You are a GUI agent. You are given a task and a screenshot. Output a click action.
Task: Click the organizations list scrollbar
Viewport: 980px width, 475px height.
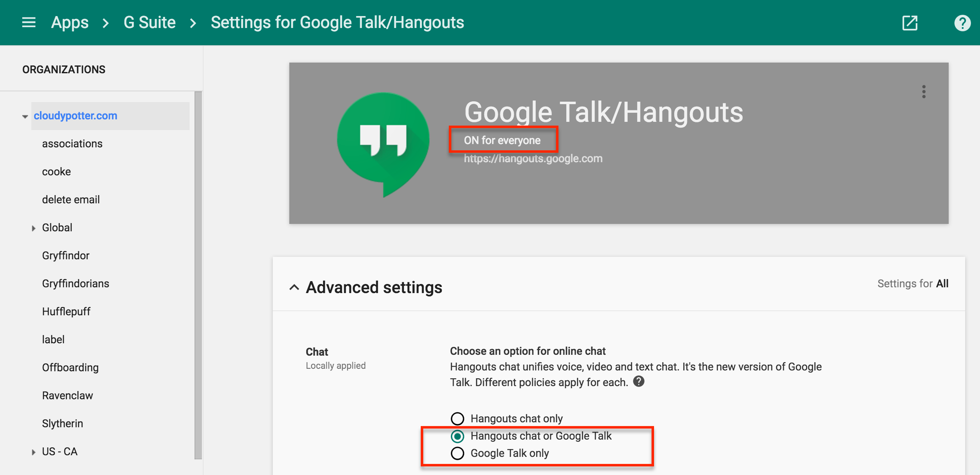[198, 275]
